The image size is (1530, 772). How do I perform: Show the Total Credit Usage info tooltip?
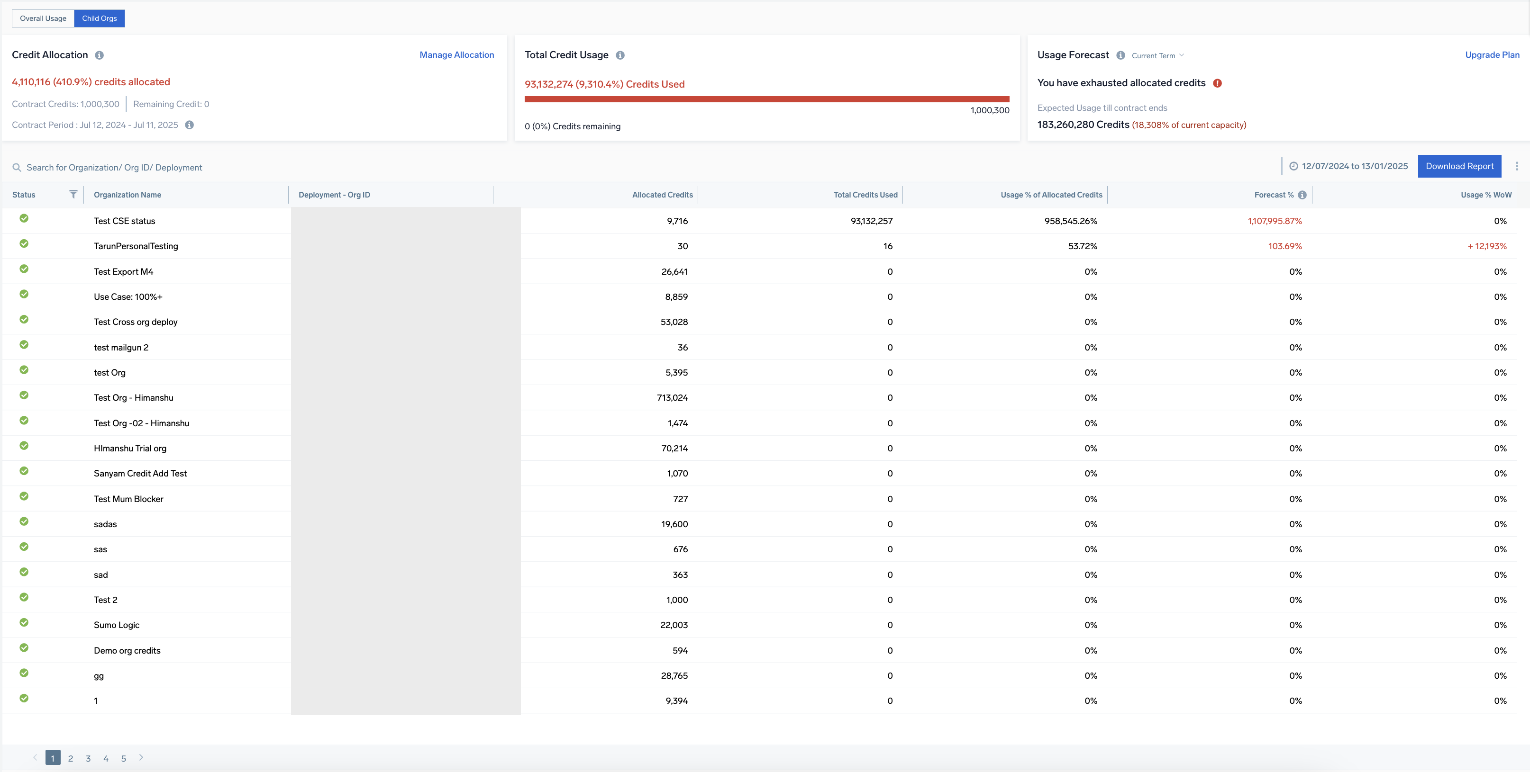tap(620, 55)
